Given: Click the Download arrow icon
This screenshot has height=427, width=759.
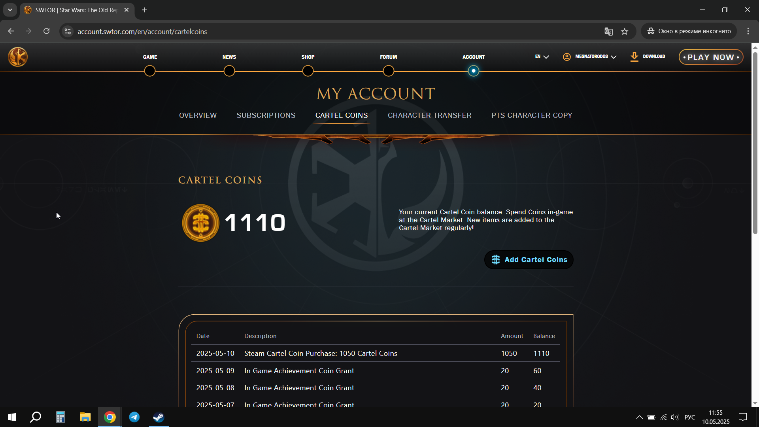Looking at the screenshot, I should click(634, 57).
